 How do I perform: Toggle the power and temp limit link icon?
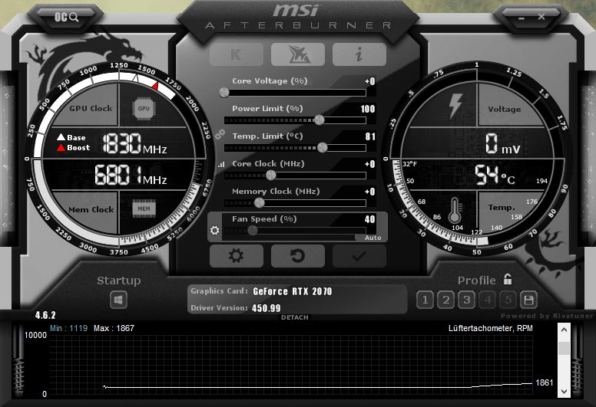[x=220, y=134]
